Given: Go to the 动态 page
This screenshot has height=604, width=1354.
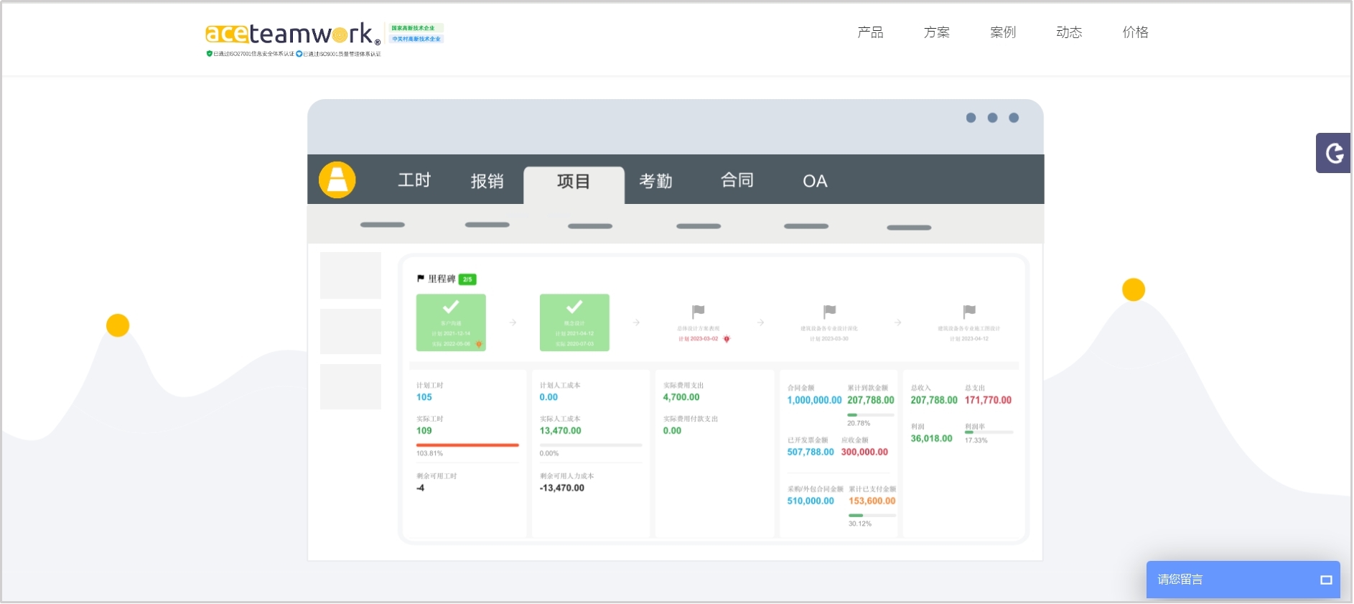Looking at the screenshot, I should 1068,32.
